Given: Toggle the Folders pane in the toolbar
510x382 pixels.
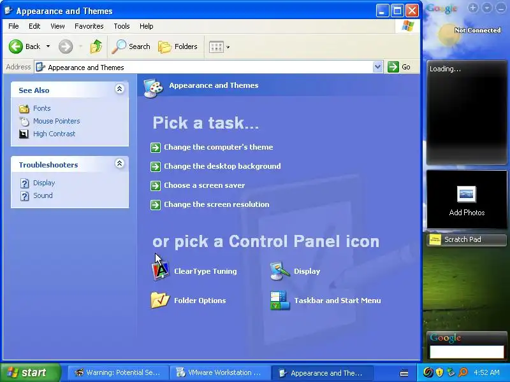Looking at the screenshot, I should coord(178,46).
